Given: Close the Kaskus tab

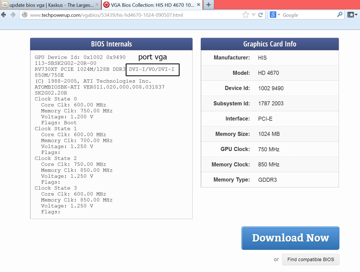Looking at the screenshot, I should pyautogui.click(x=97, y=5).
